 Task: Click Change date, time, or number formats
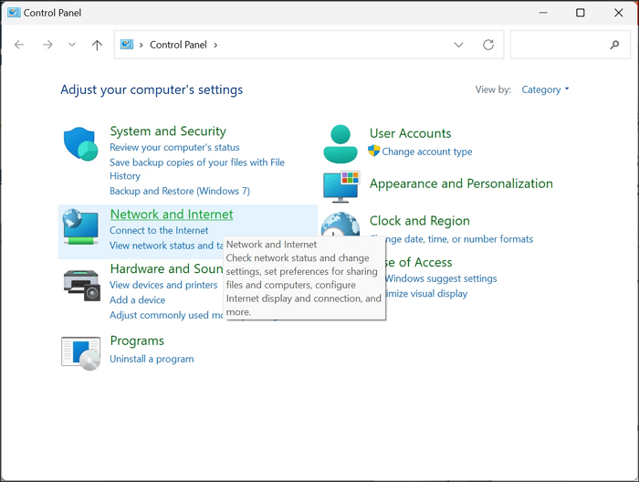(x=459, y=239)
